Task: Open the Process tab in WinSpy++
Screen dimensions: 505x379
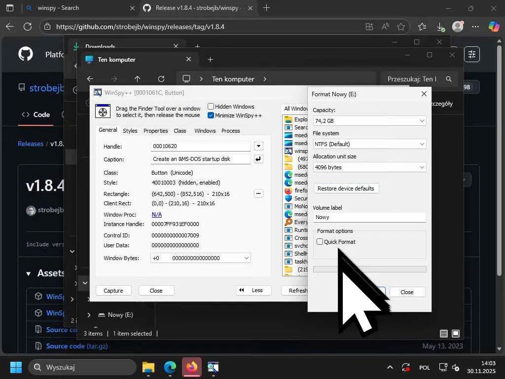Action: coord(231,130)
